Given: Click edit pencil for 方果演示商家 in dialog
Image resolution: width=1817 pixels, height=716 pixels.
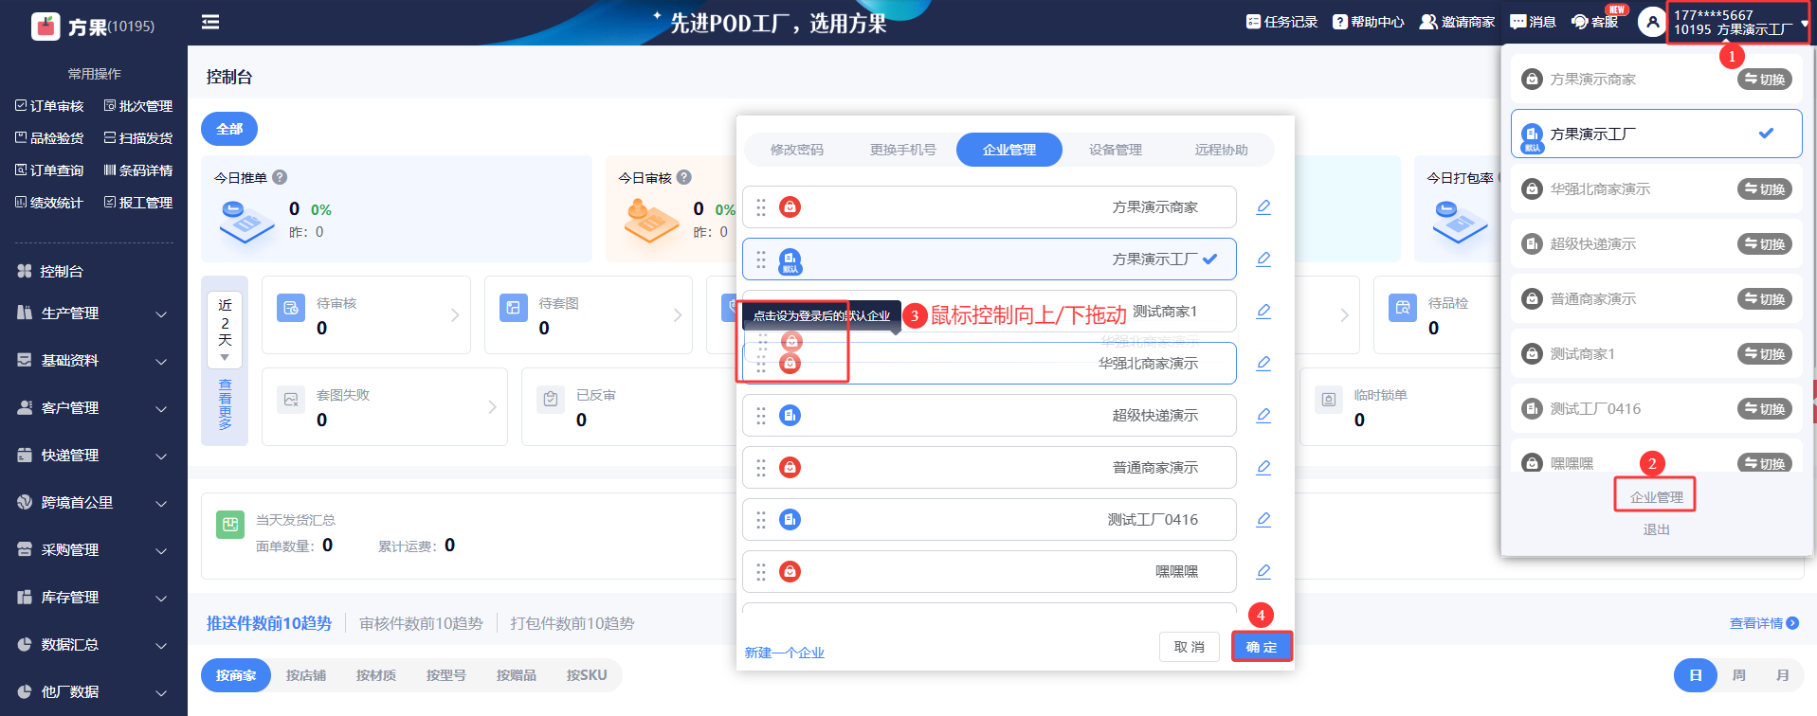Looking at the screenshot, I should pos(1263,206).
